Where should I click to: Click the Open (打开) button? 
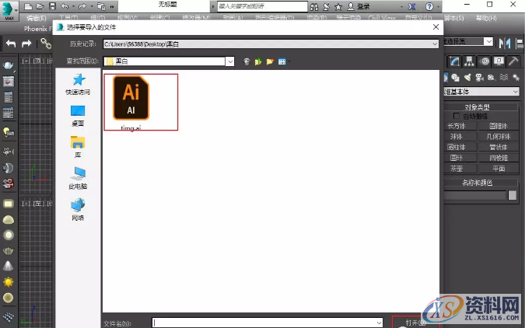coord(415,322)
